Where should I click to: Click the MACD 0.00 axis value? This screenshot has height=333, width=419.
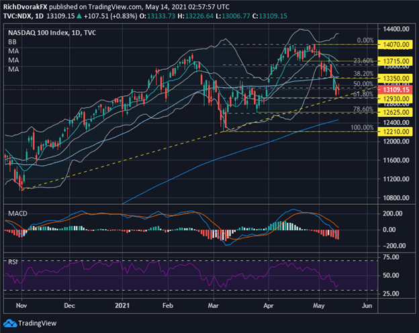click(x=389, y=230)
